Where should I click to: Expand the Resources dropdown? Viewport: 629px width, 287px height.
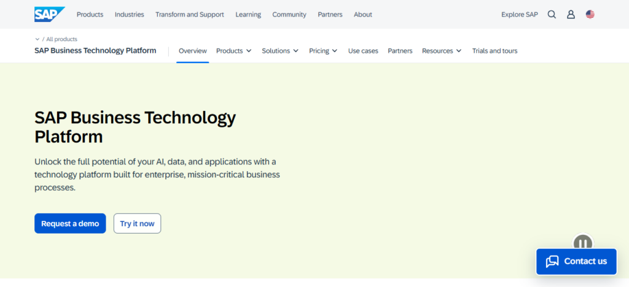[x=442, y=51]
